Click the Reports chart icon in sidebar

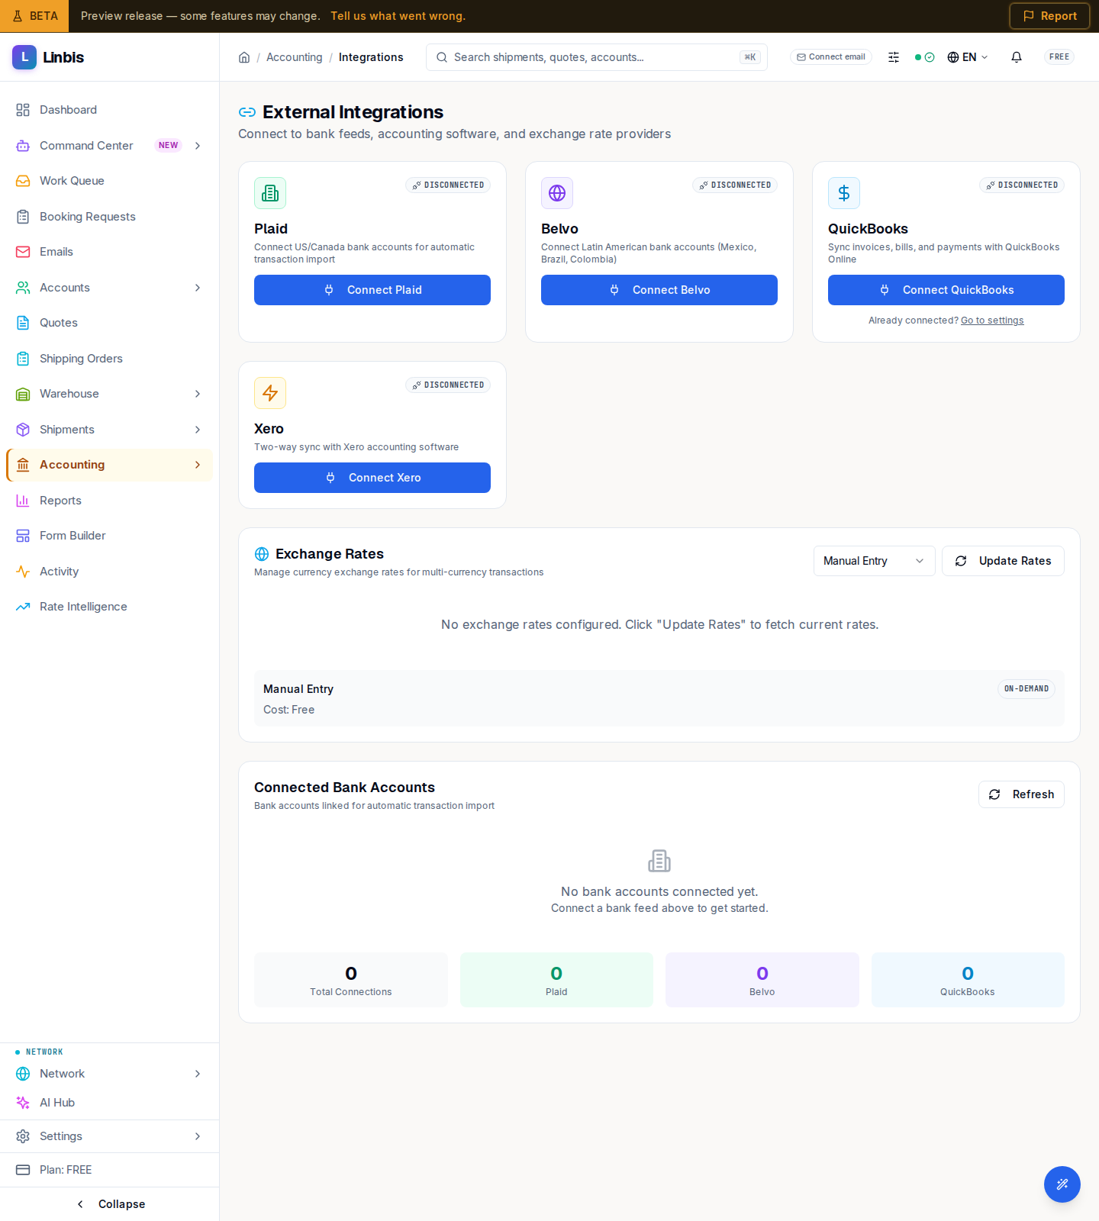(23, 501)
